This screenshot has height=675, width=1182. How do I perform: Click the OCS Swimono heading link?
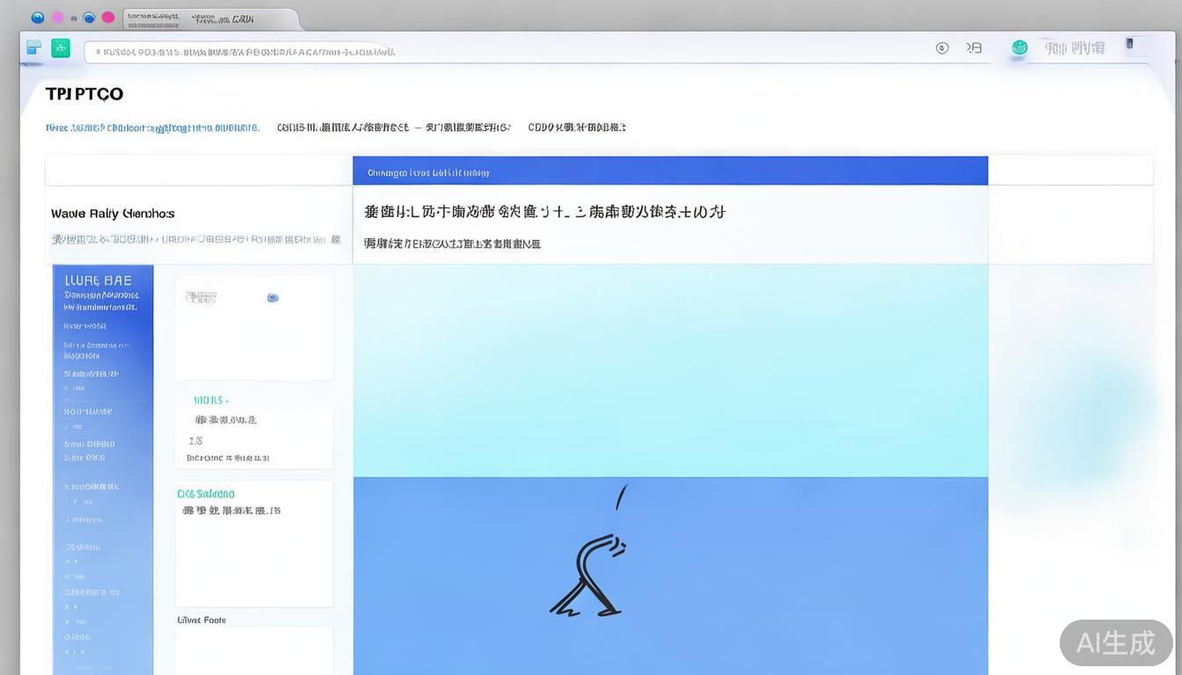pyautogui.click(x=206, y=494)
